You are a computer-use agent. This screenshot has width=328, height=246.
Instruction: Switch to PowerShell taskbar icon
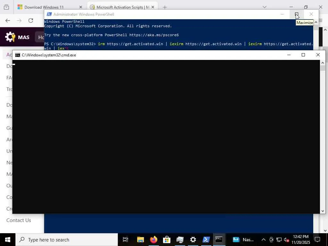point(206,240)
